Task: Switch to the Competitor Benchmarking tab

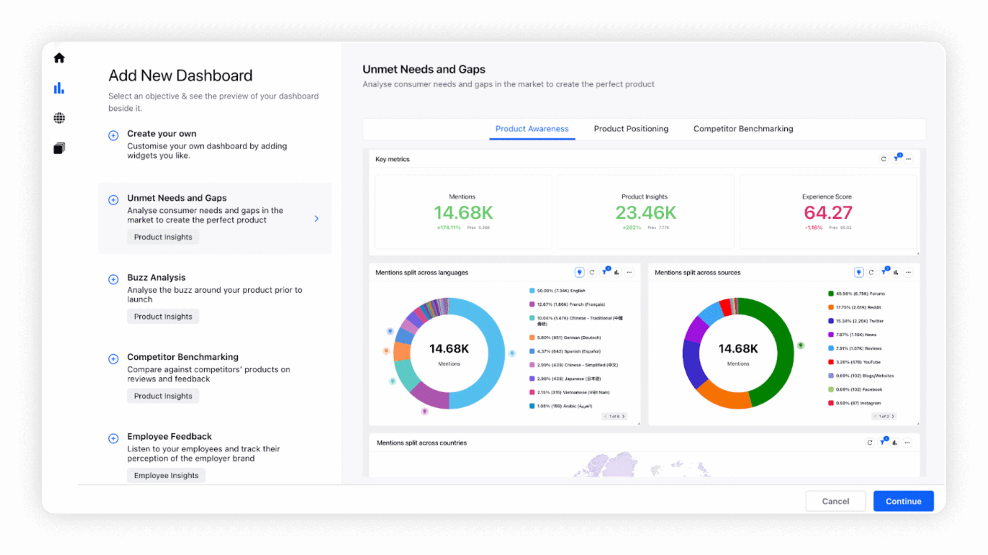Action: tap(743, 129)
